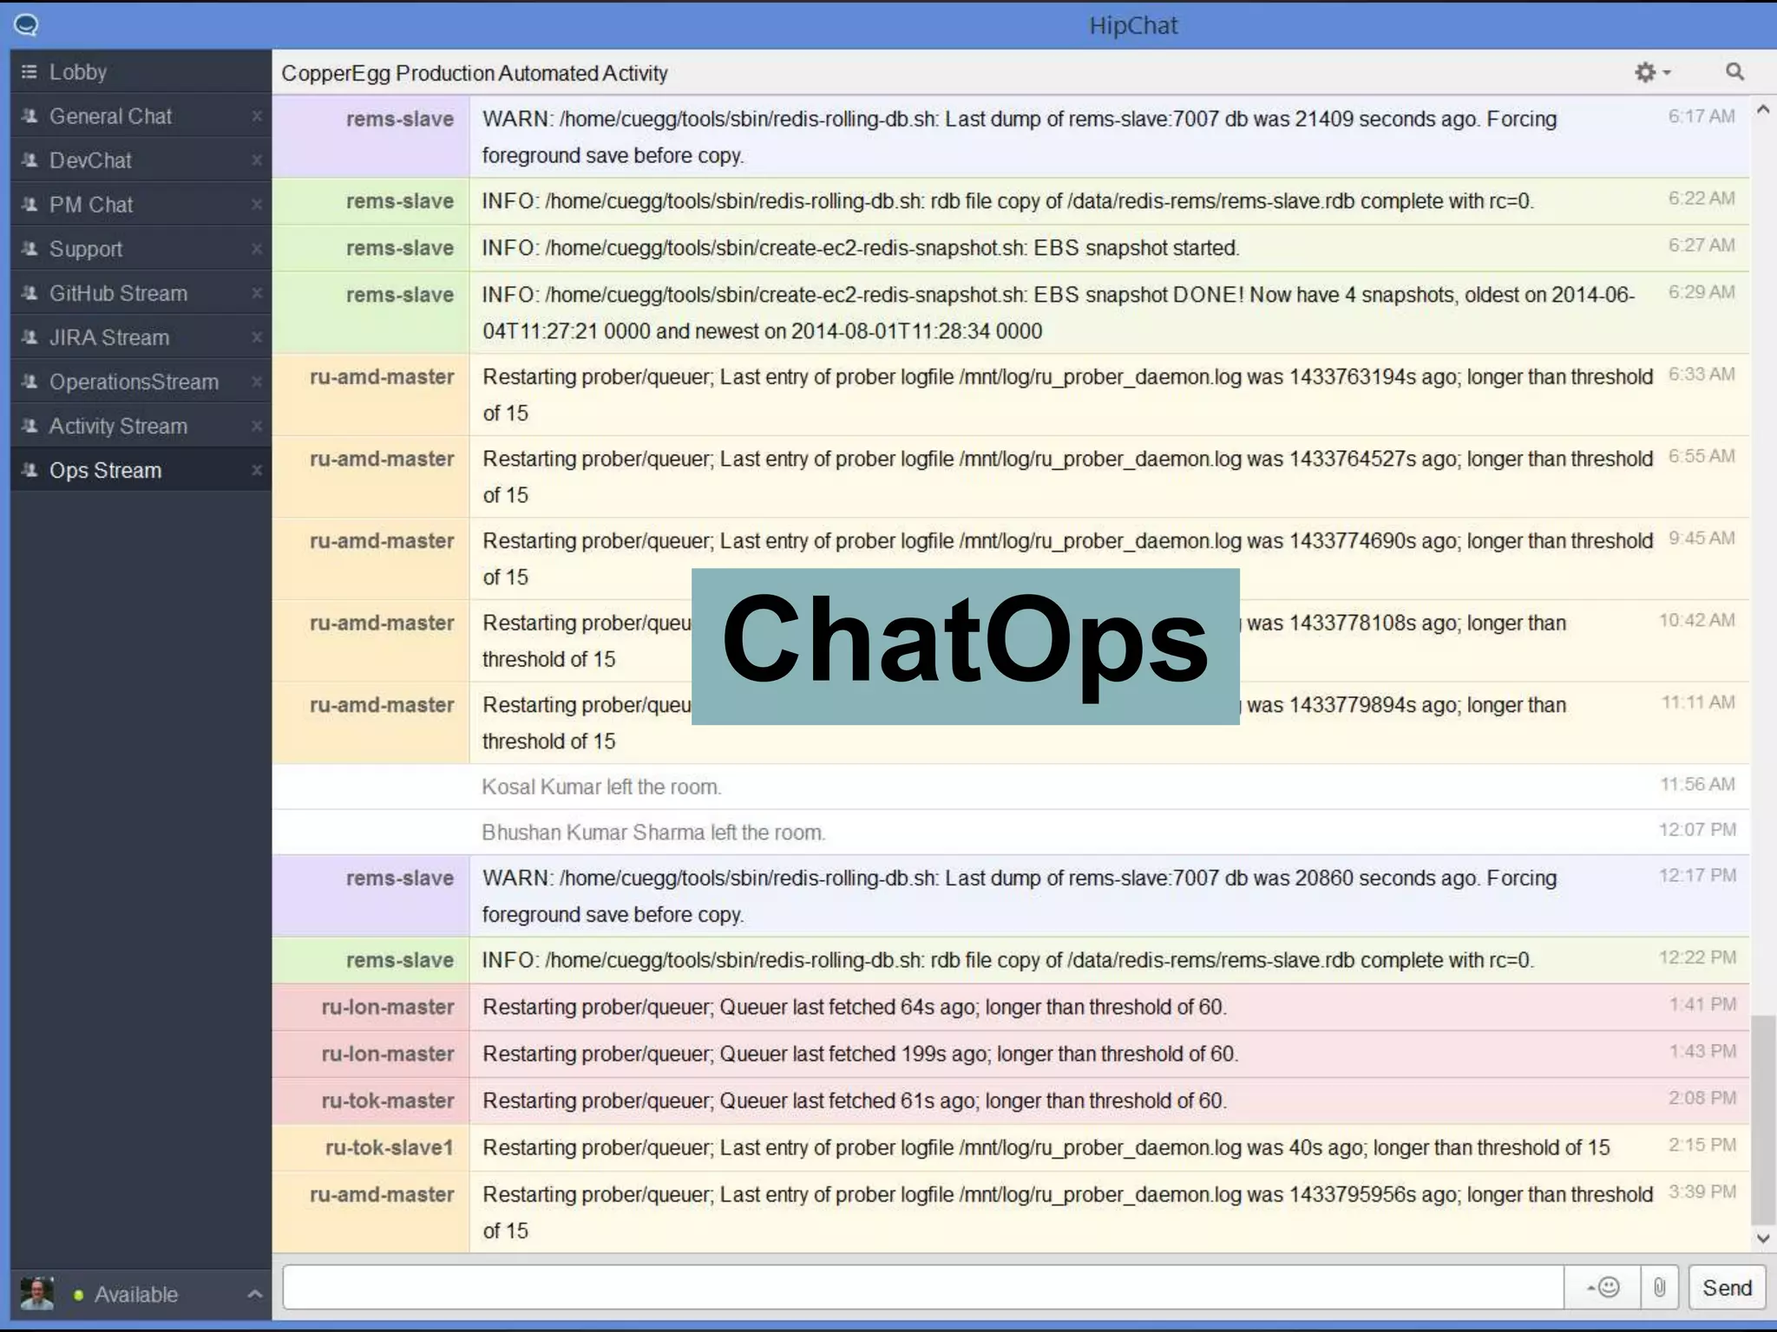Click the 12:17 PM timestamp
The width and height of the screenshot is (1777, 1332).
1698,876
